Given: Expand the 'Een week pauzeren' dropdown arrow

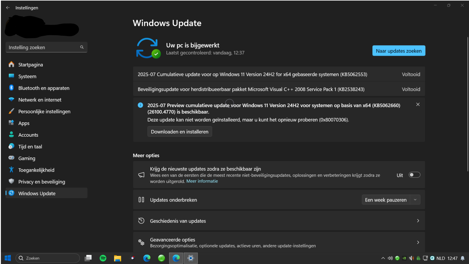Looking at the screenshot, I should pos(415,200).
